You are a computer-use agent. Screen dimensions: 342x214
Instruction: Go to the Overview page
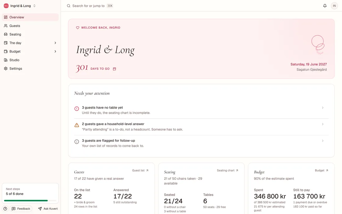[30, 17]
